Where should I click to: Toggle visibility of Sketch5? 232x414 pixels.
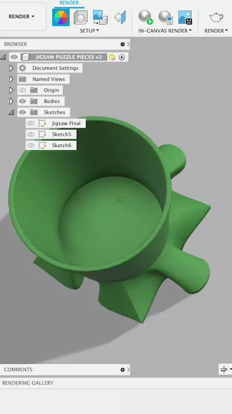coord(30,134)
